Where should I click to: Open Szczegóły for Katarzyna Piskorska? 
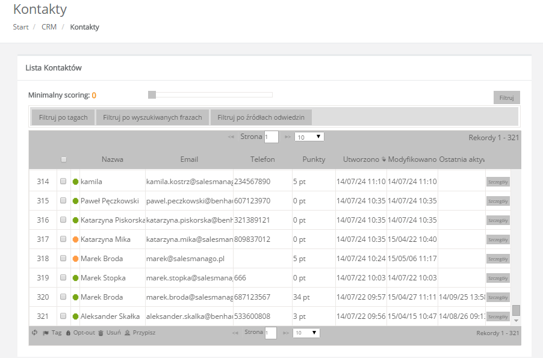498,221
